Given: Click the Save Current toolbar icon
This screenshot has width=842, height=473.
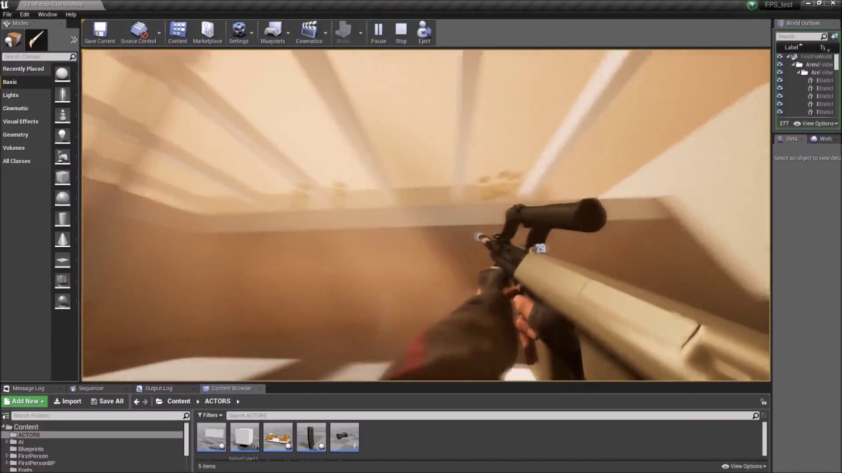Looking at the screenshot, I should [x=100, y=33].
